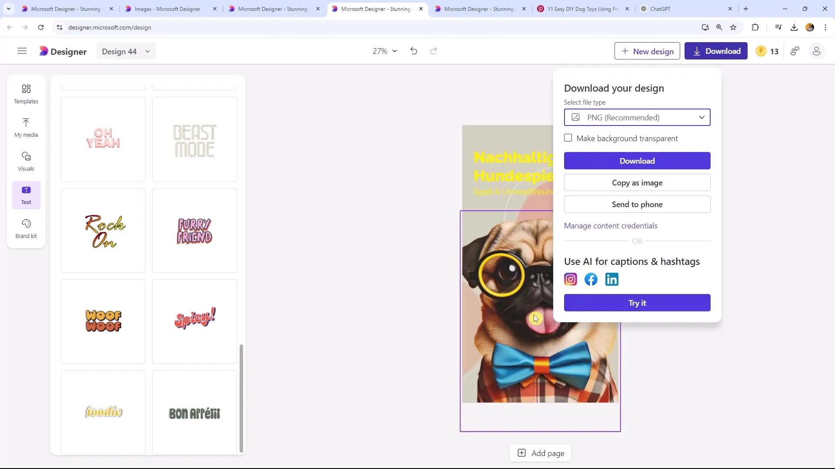Enable the Instagram AI caption toggle
The image size is (835, 469).
[x=569, y=280]
